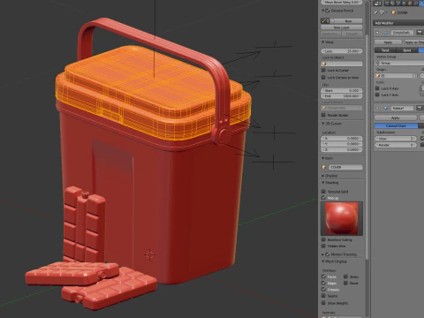Click the origin object cube icon

[x=378, y=76]
